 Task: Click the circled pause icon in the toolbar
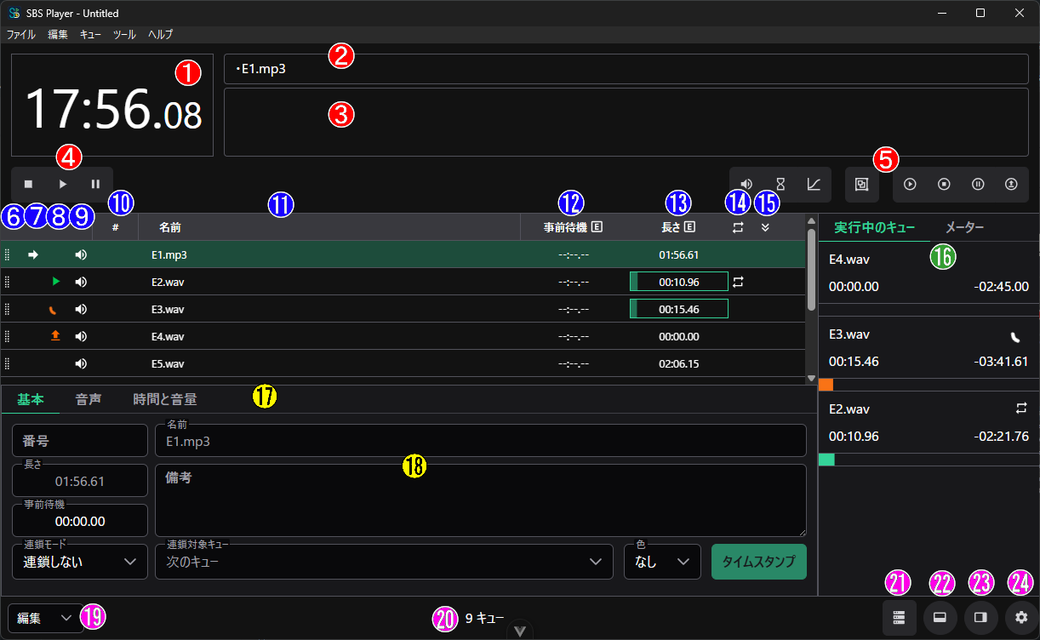pos(978,184)
